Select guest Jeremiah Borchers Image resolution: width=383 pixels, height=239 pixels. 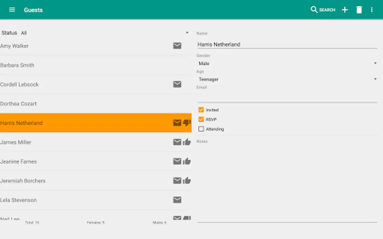click(x=96, y=181)
